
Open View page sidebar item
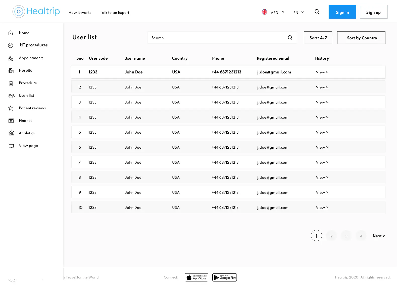point(28,146)
